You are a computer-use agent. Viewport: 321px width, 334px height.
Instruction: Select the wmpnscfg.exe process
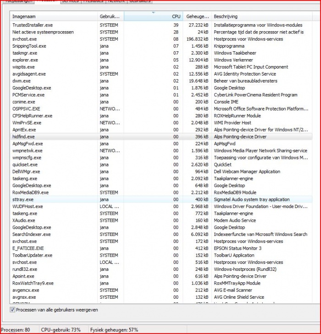coord(161,158)
